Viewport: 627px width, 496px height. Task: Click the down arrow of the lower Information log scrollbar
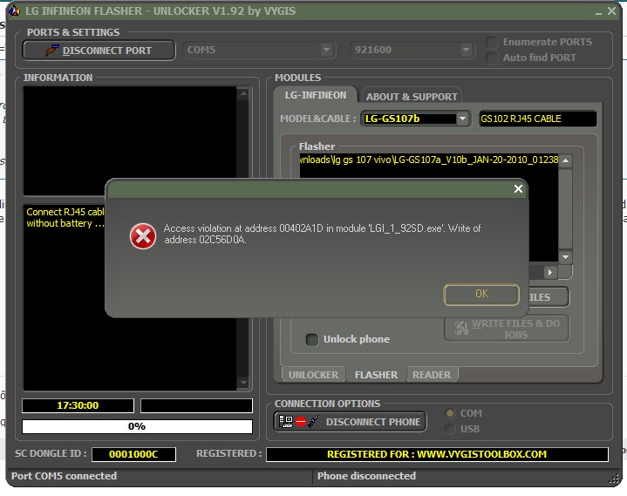click(x=243, y=383)
